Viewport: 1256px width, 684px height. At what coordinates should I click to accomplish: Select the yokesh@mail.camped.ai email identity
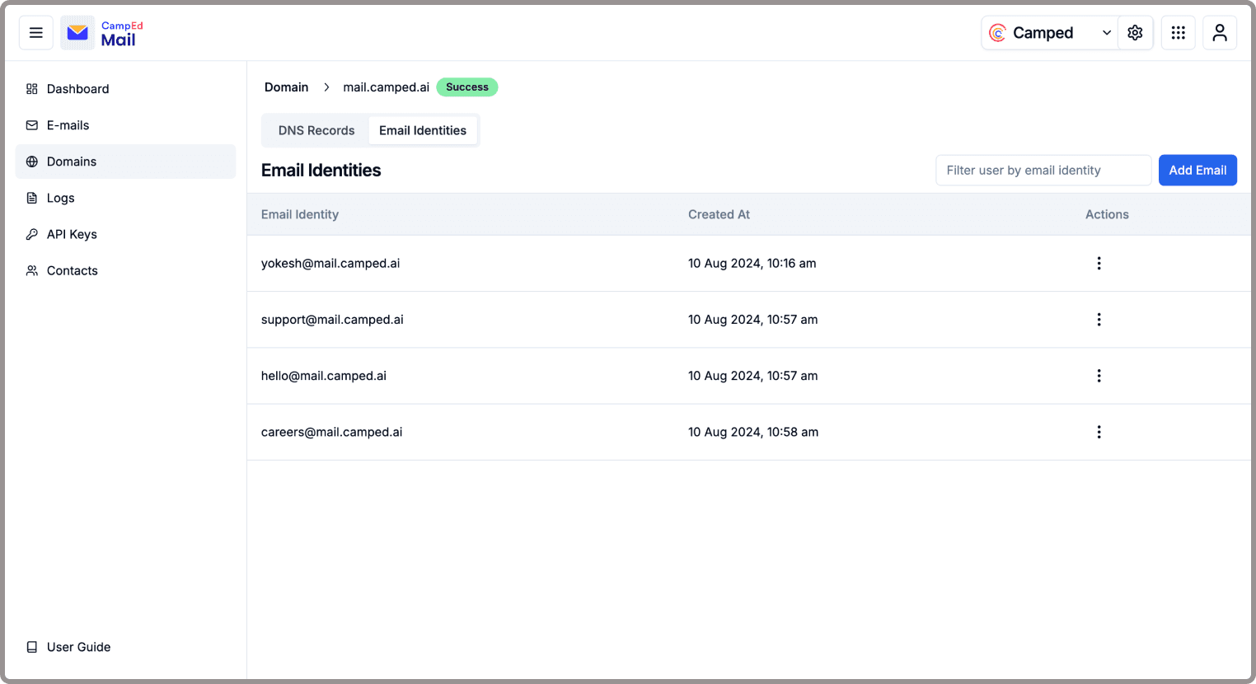pyautogui.click(x=330, y=263)
